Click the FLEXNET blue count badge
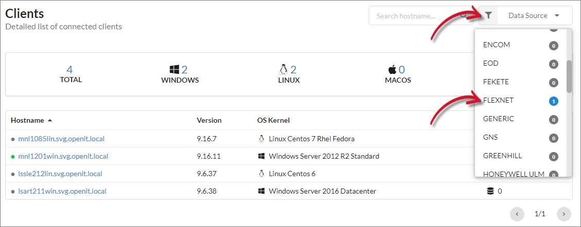This screenshot has height=227, width=581. click(554, 101)
